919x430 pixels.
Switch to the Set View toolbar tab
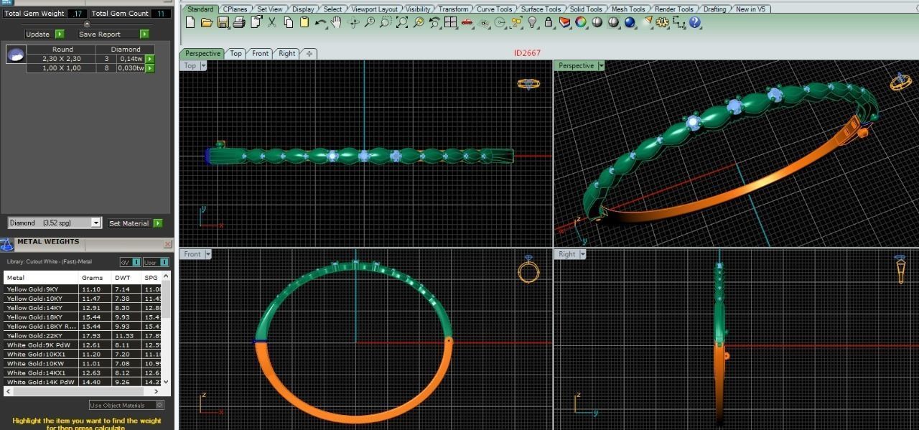click(x=270, y=9)
